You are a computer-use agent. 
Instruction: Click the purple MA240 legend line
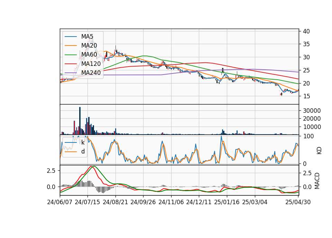pyautogui.click(x=71, y=73)
